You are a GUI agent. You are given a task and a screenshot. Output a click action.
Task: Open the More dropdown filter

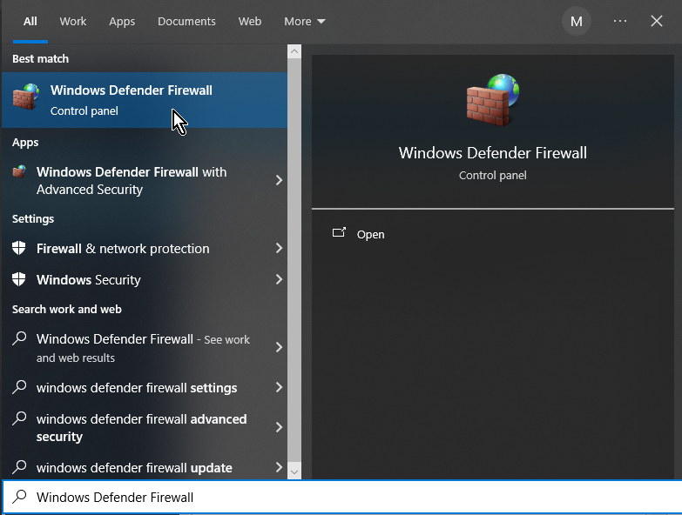point(305,21)
